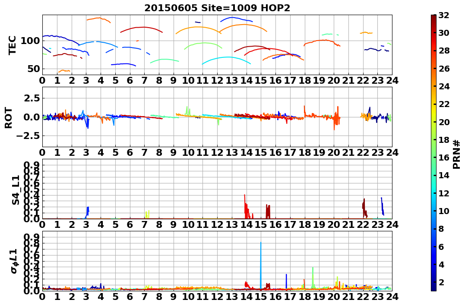This screenshot has width=465, height=306.
Task: Click the green spike after hour 18 in sigma-phi panel
Action: click(x=313, y=277)
